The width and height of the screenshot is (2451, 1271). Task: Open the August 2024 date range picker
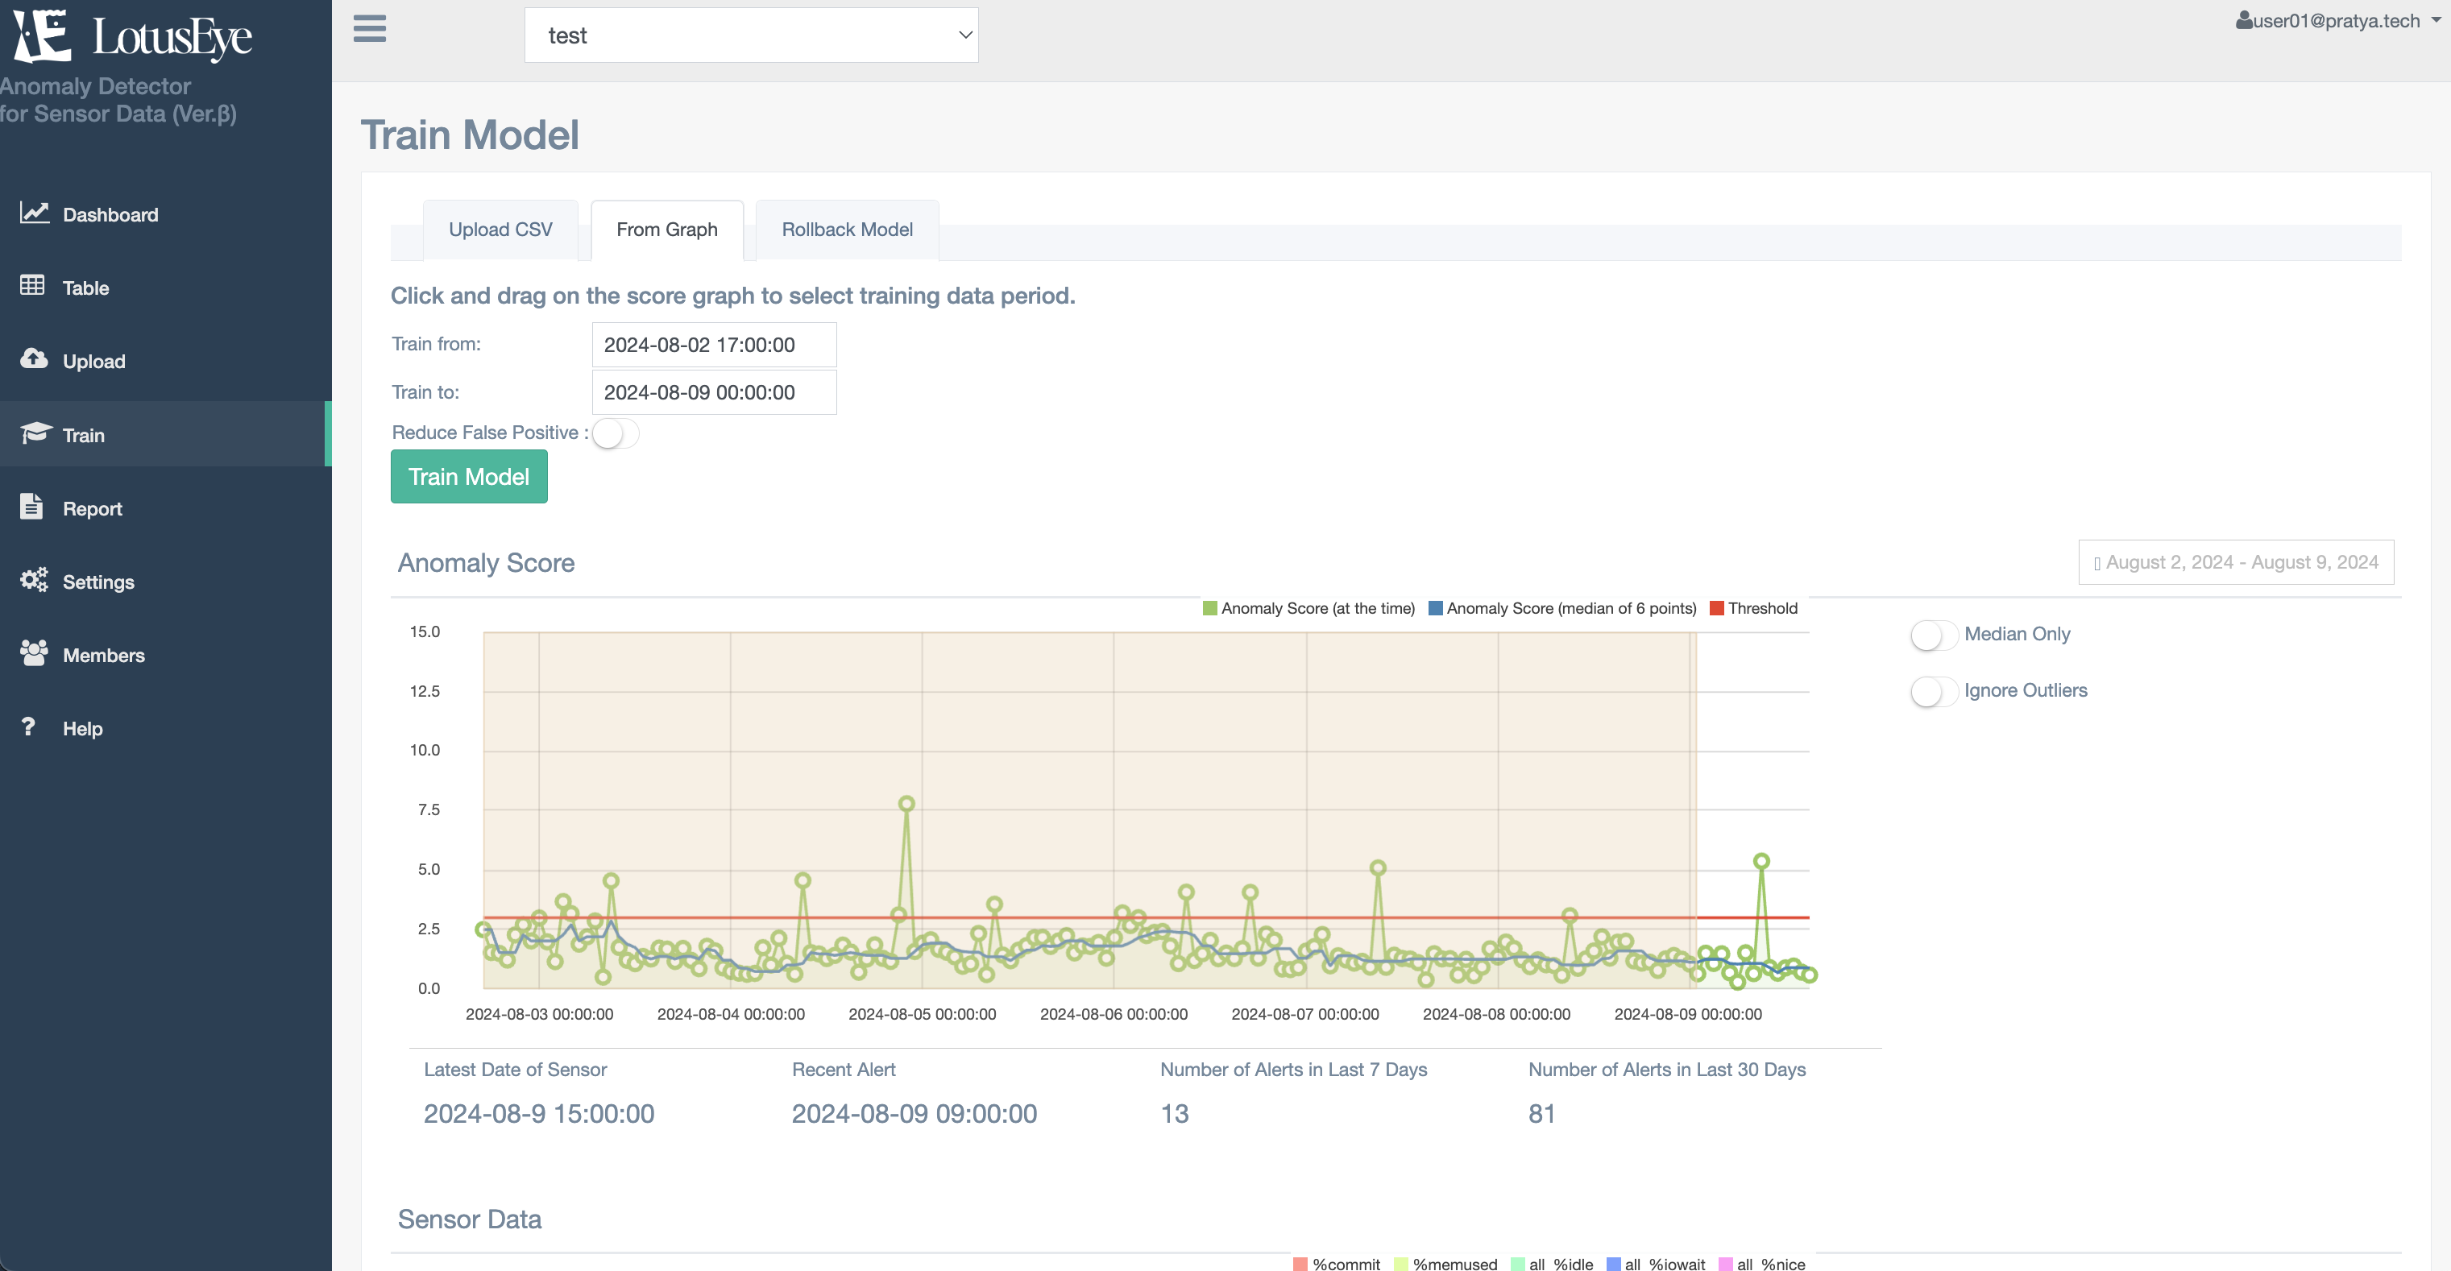[x=2235, y=562]
